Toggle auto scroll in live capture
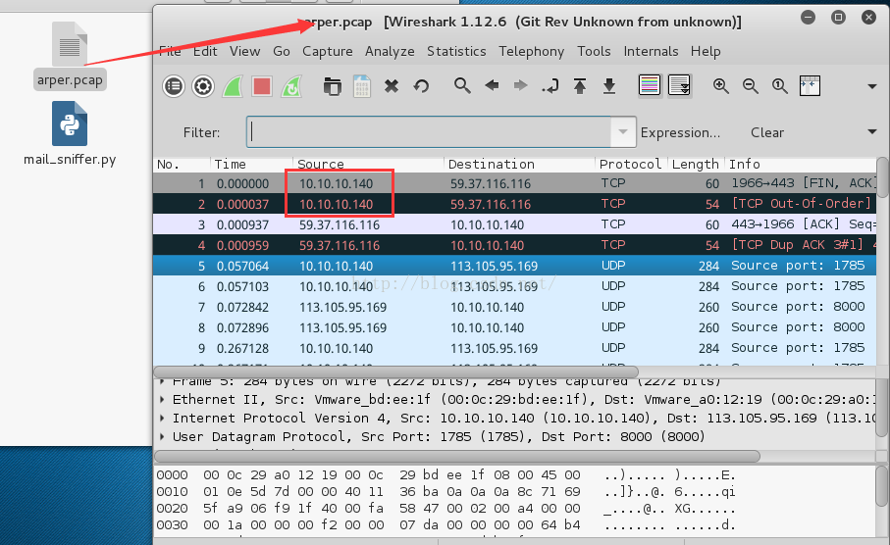The image size is (890, 545). [679, 86]
